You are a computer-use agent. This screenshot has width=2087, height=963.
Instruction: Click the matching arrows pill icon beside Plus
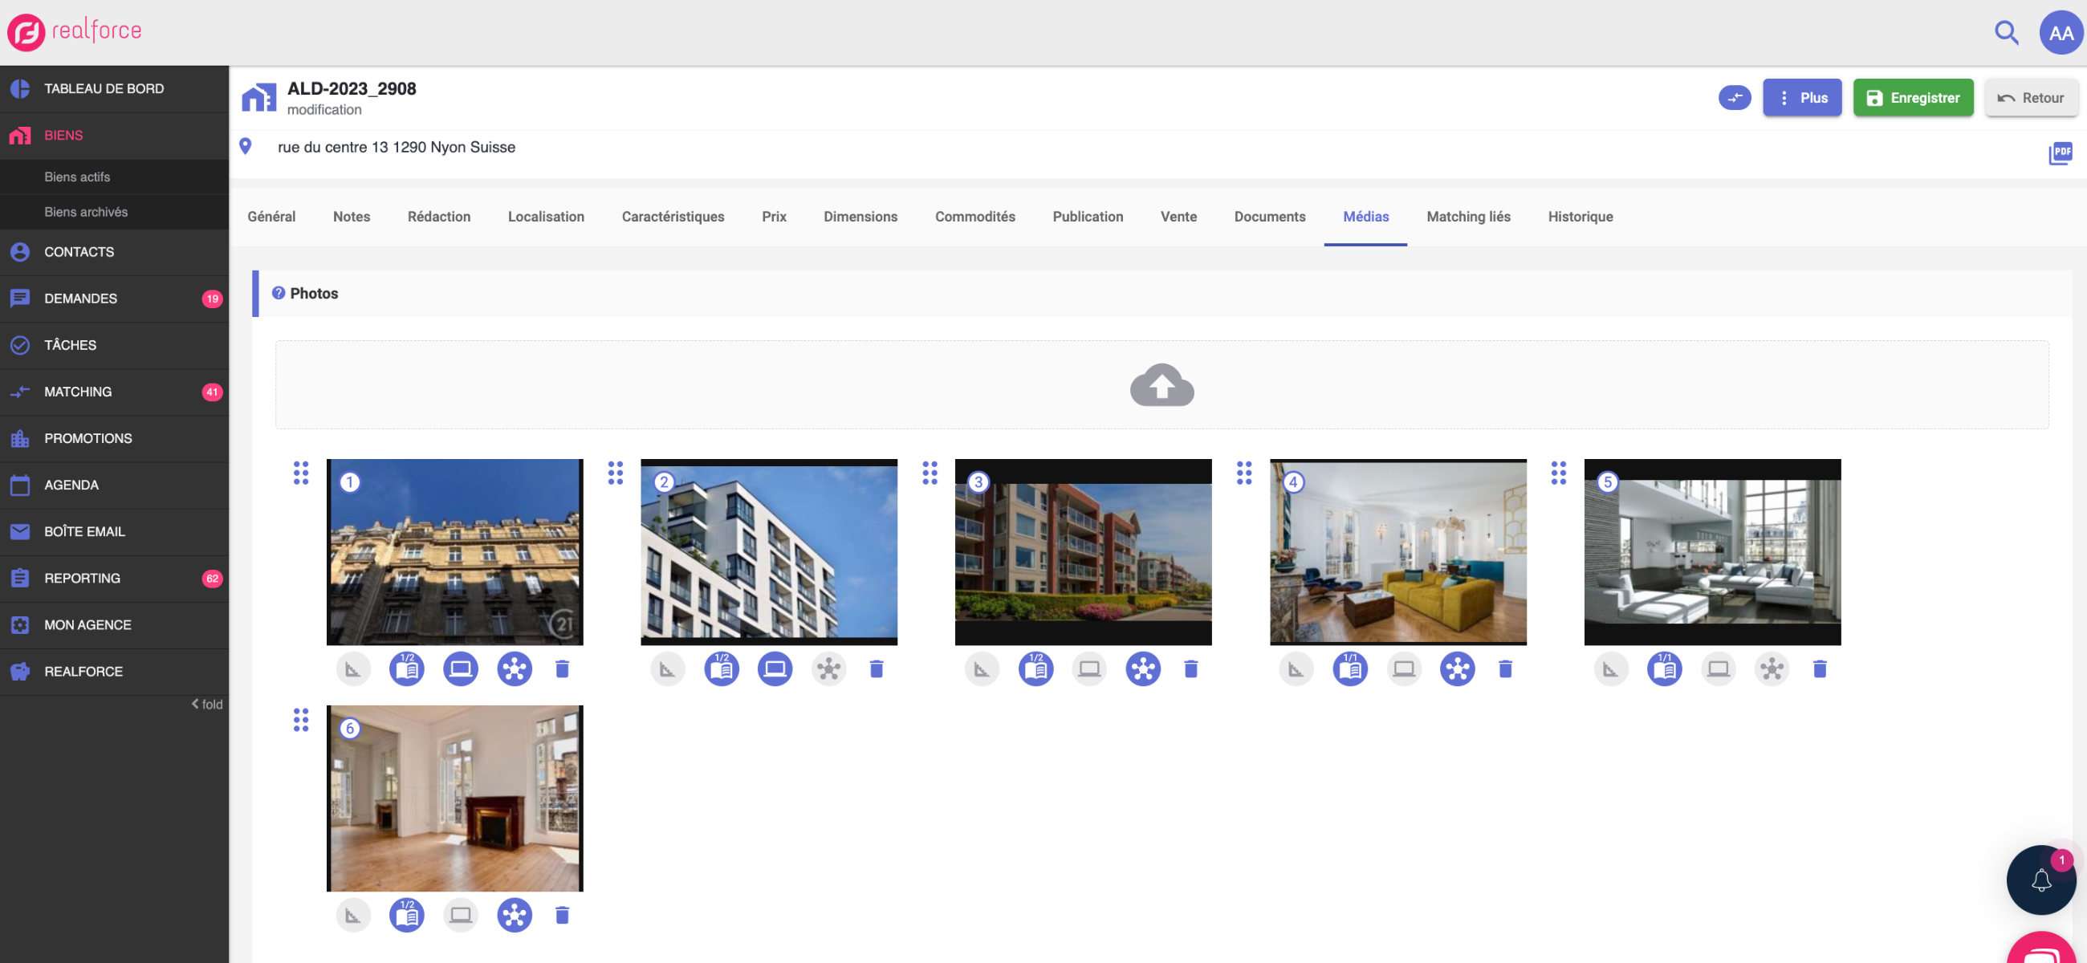pos(1735,98)
